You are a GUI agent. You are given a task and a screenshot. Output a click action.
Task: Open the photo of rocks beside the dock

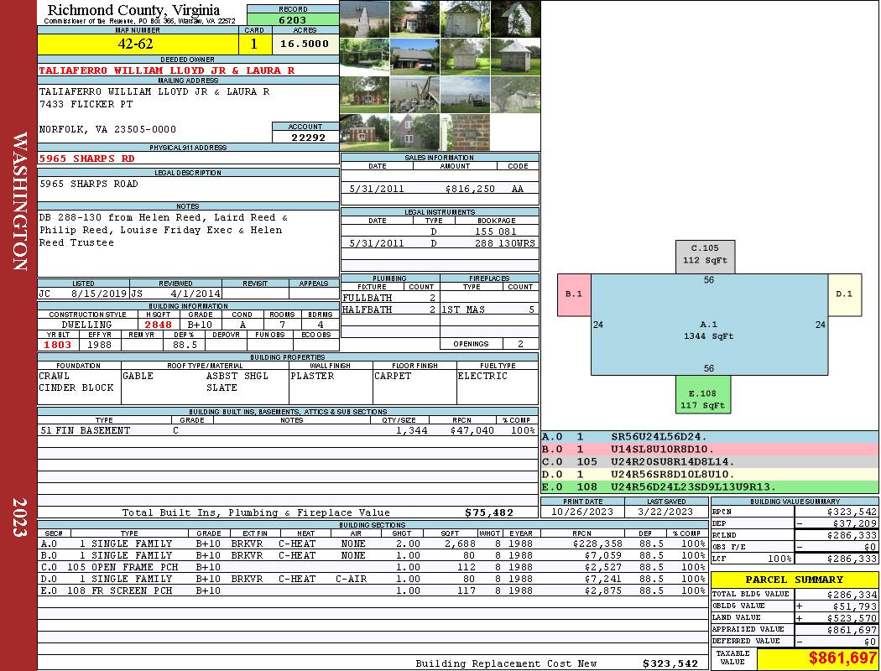coord(415,94)
